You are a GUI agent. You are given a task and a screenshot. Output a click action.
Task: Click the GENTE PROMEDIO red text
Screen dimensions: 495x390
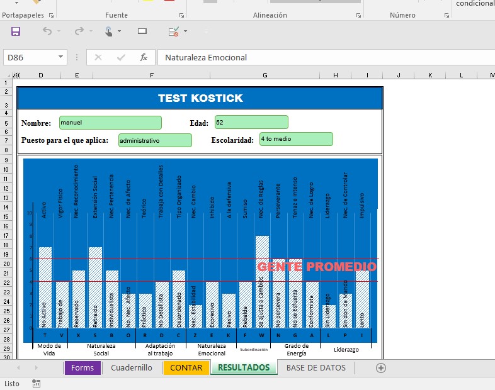pos(317,267)
